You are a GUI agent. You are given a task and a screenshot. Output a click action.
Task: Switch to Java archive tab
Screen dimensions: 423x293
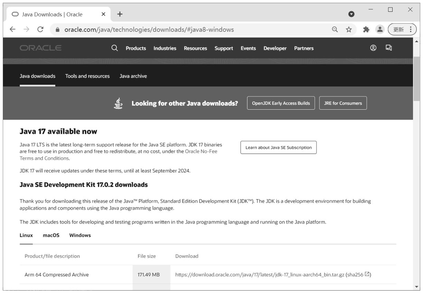click(x=133, y=76)
